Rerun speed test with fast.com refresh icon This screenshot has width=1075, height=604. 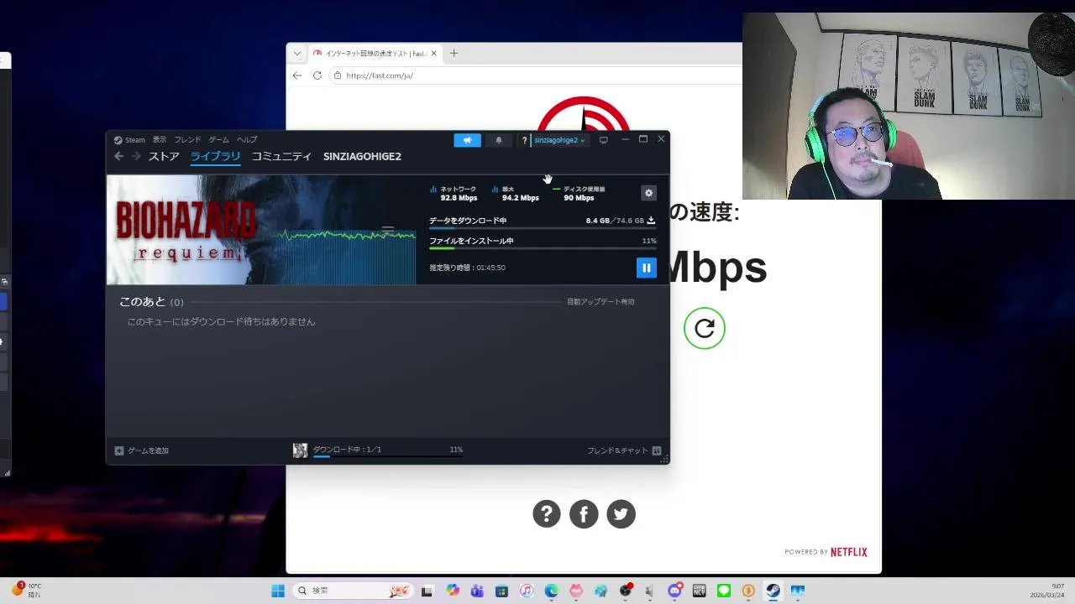click(704, 328)
